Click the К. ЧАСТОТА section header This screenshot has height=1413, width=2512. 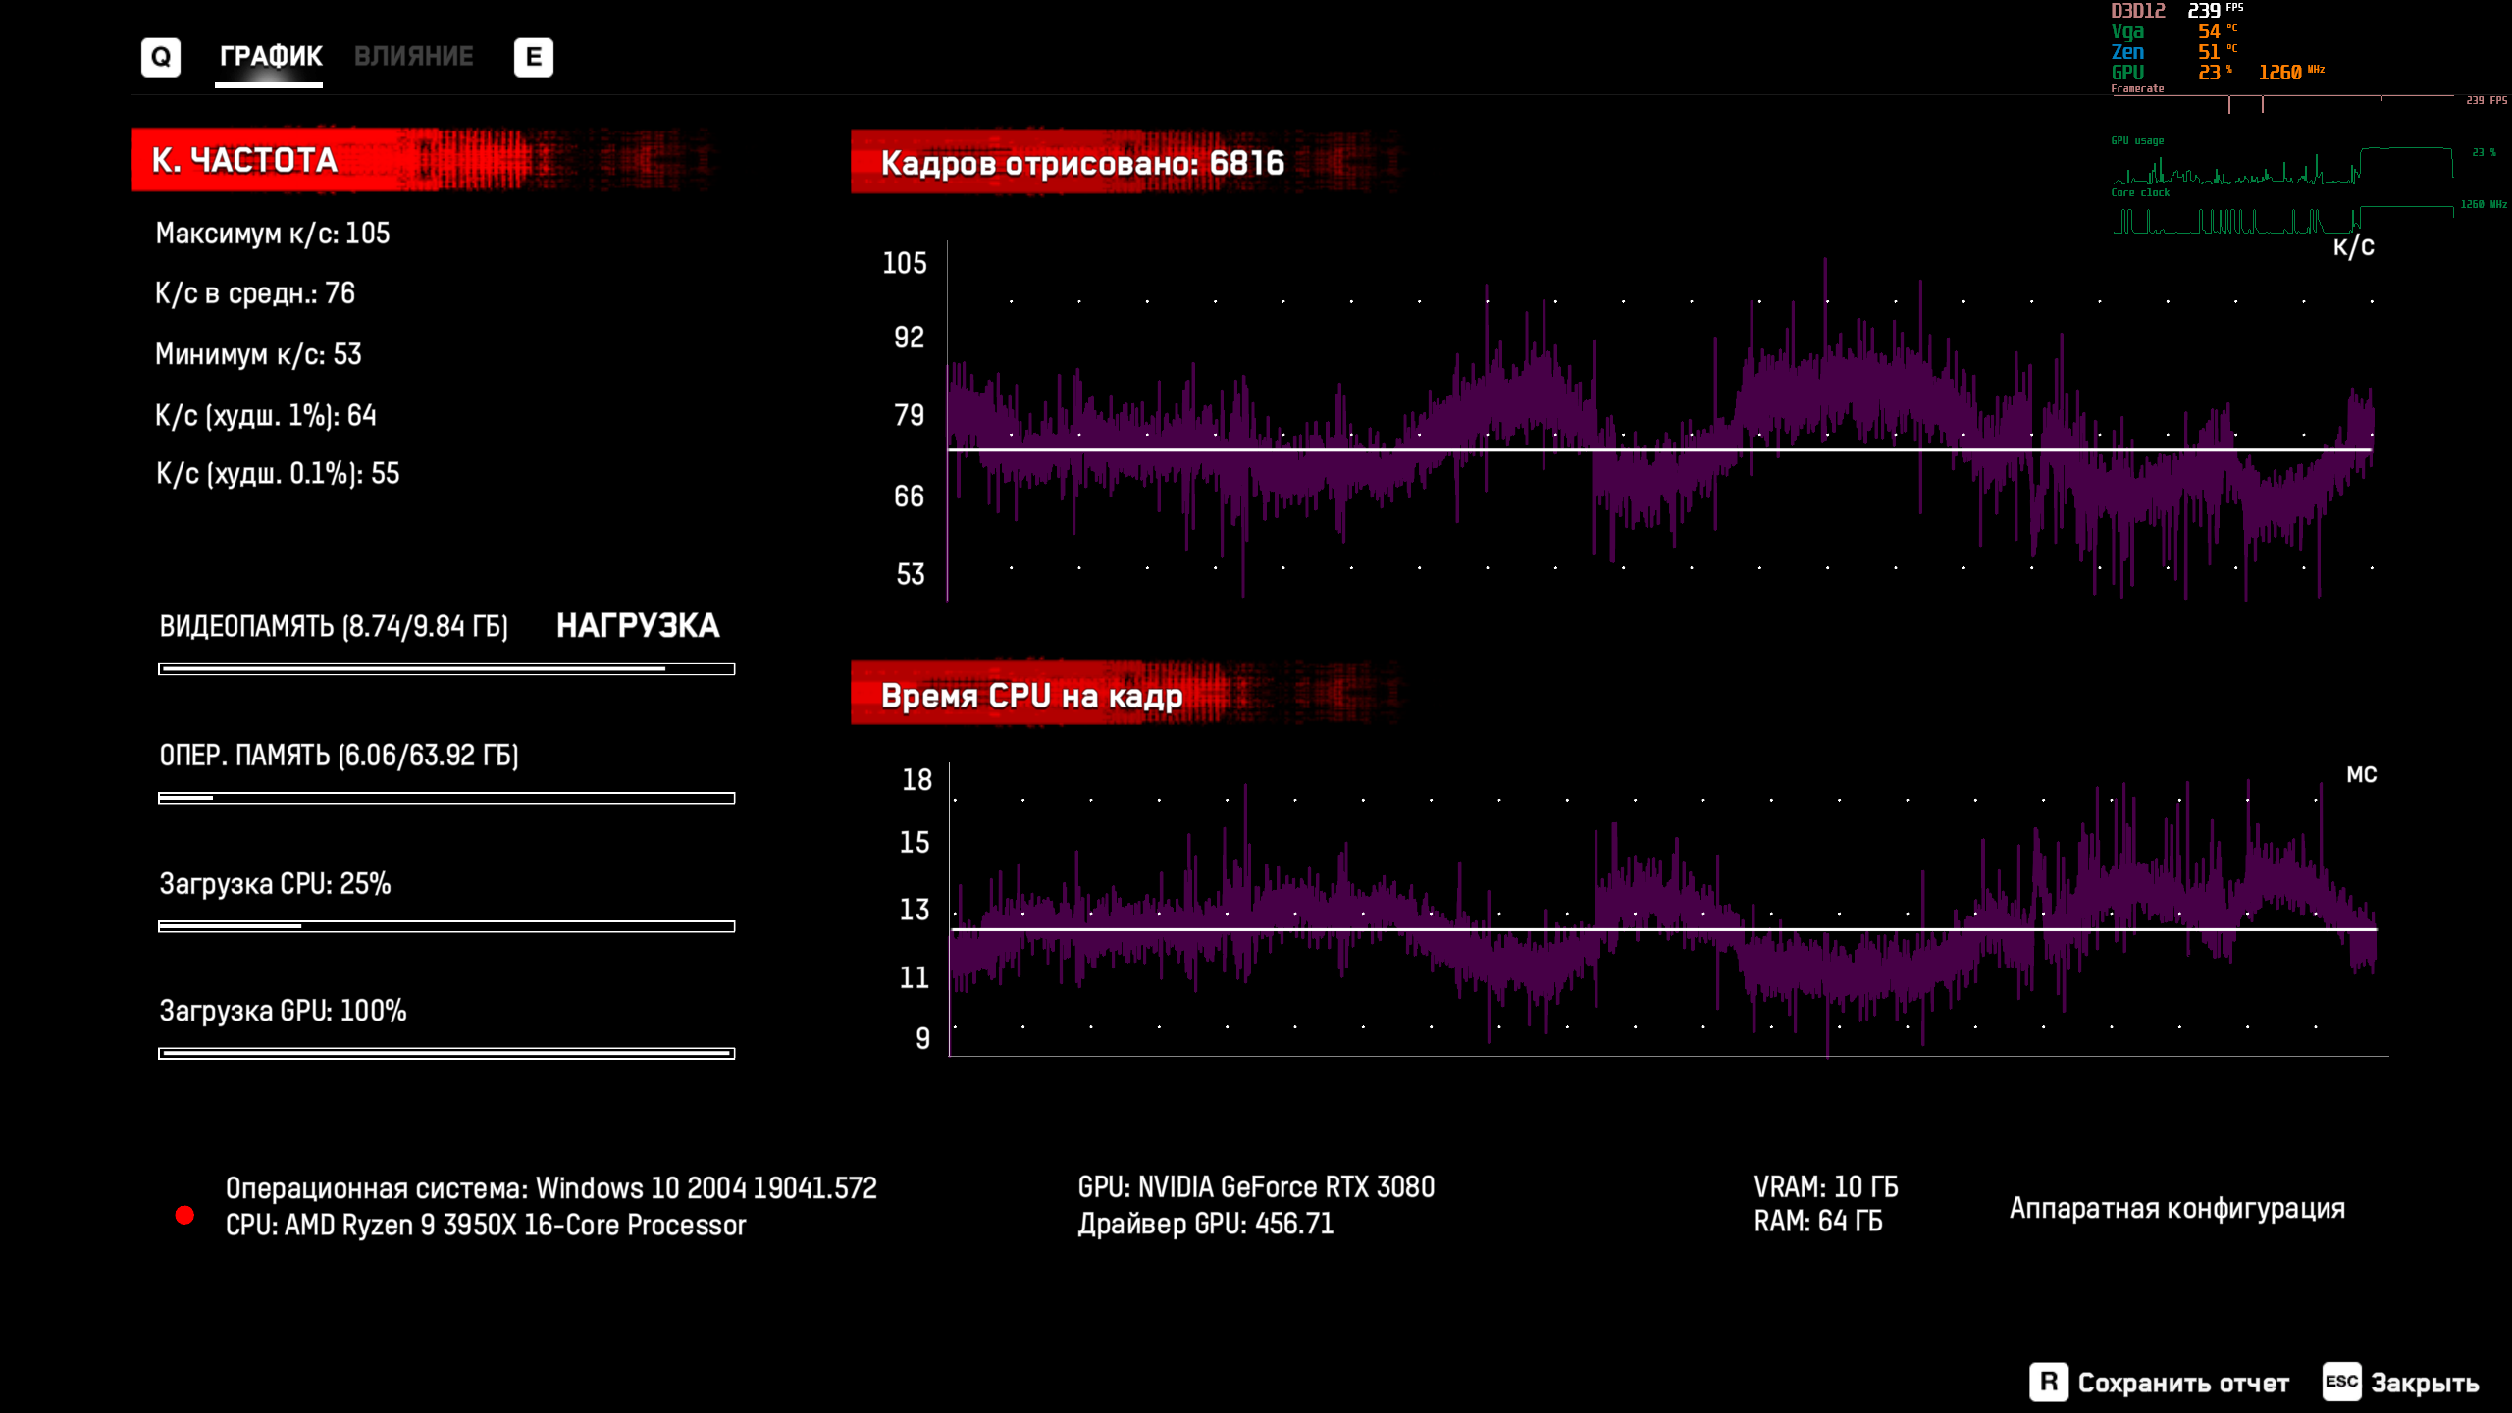coord(245,160)
